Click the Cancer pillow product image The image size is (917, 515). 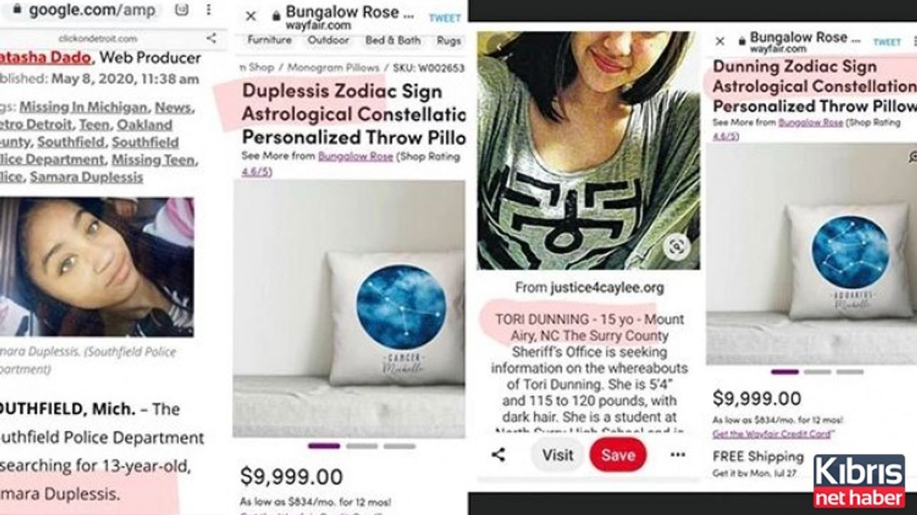[x=394, y=318]
